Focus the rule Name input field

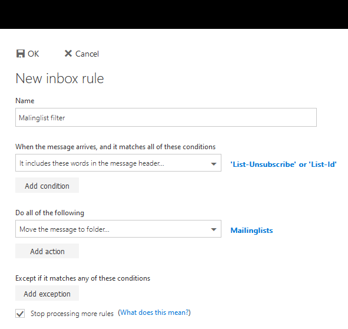(x=166, y=117)
